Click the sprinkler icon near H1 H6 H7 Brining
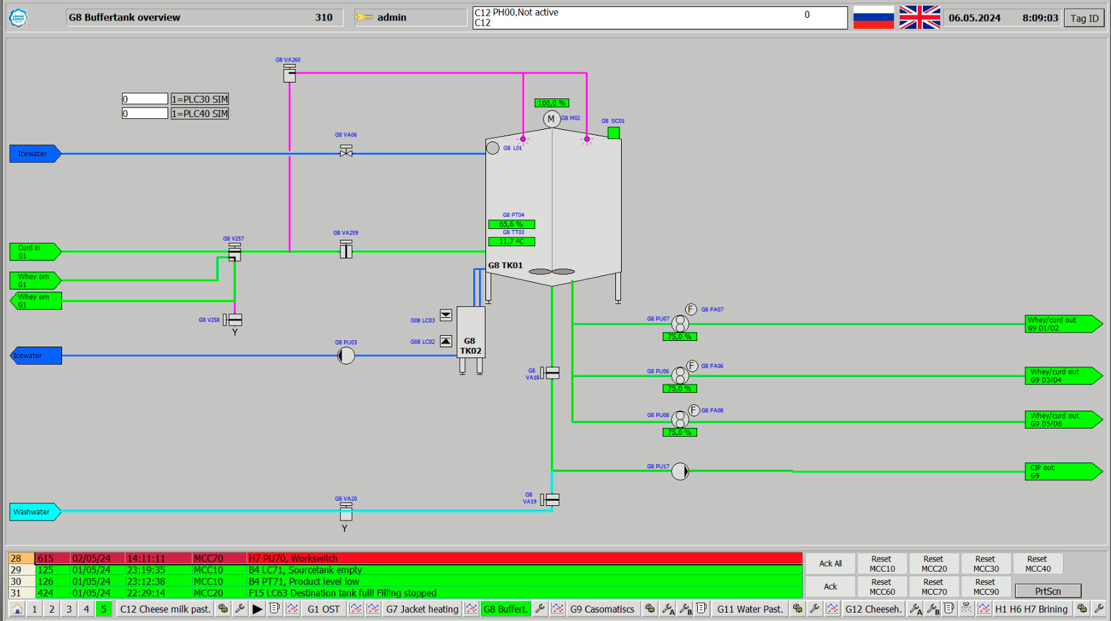This screenshot has width=1111, height=621. (x=966, y=609)
